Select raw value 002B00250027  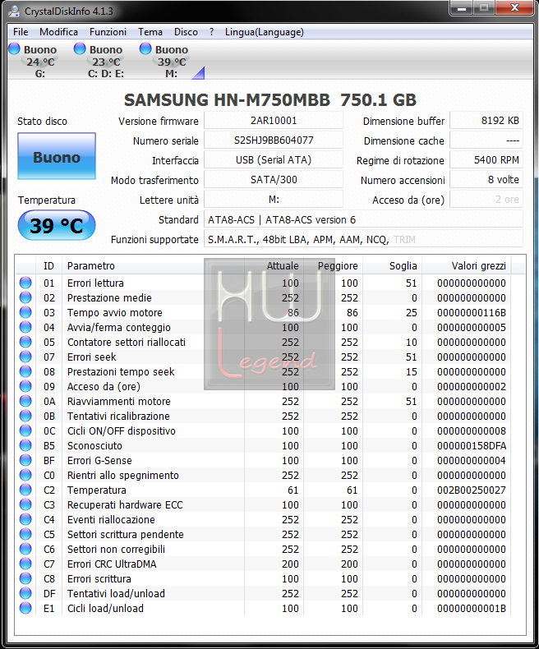tap(471, 490)
